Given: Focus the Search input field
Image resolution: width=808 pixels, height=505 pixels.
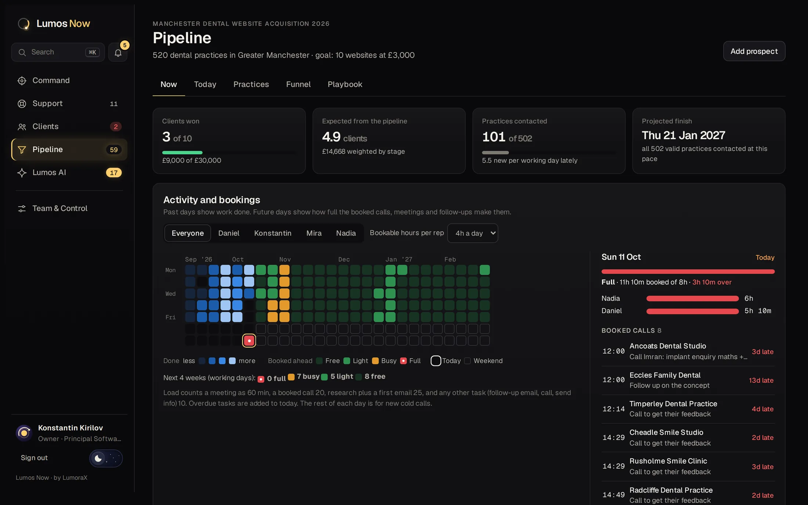Looking at the screenshot, I should pos(58,53).
